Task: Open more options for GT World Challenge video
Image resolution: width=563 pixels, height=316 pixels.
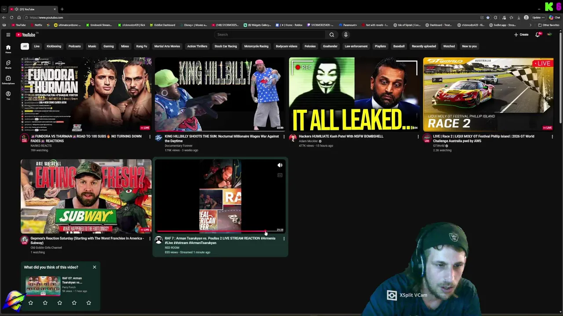Action: click(x=552, y=136)
